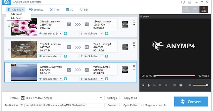Move Top 5 B...ers.wmv down in list
213x111 pixels.
pyautogui.click(x=134, y=47)
